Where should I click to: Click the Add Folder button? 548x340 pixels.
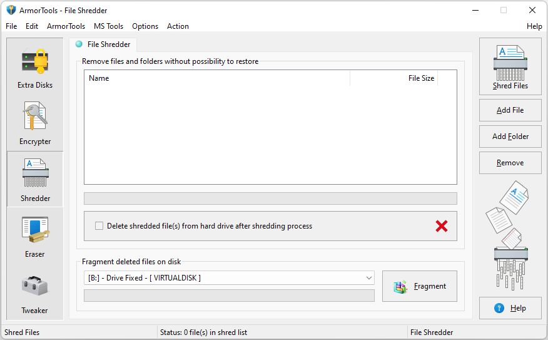click(510, 137)
